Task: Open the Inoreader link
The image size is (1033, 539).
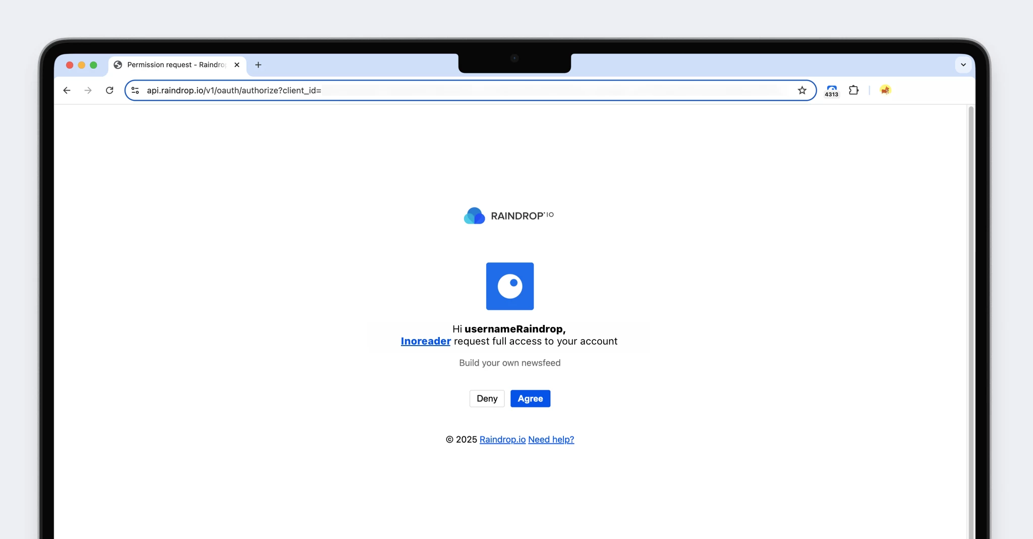Action: coord(426,341)
